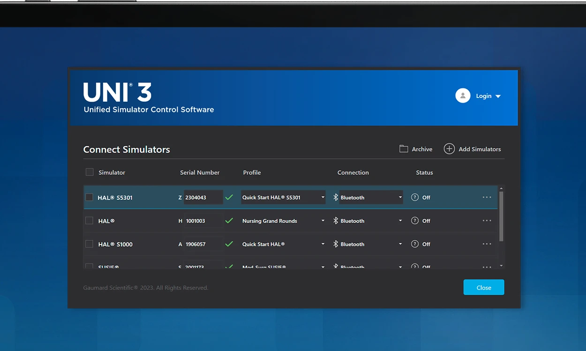Click the Unified Simulator Control Software subtitle

[x=149, y=110]
